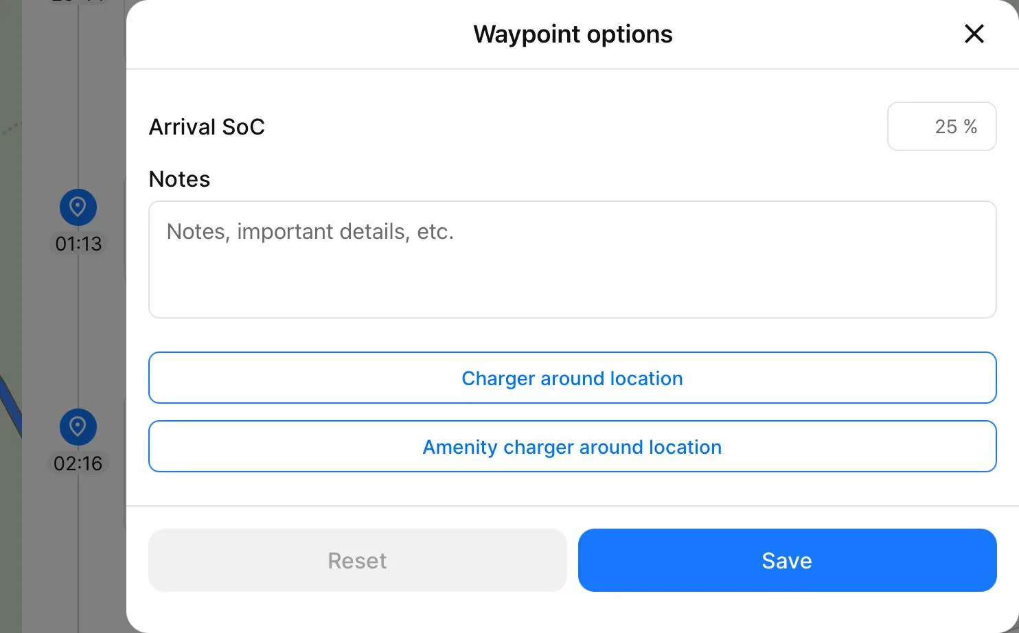Click the value 25 in Arrival SoC
Viewport: 1019px width, 633px height.
pyautogui.click(x=946, y=126)
